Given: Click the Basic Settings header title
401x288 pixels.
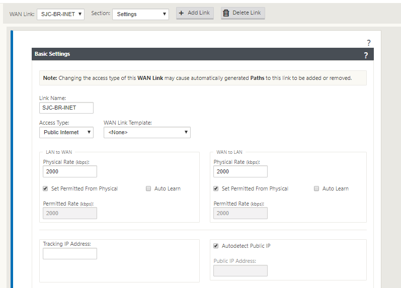Looking at the screenshot, I should (52, 54).
